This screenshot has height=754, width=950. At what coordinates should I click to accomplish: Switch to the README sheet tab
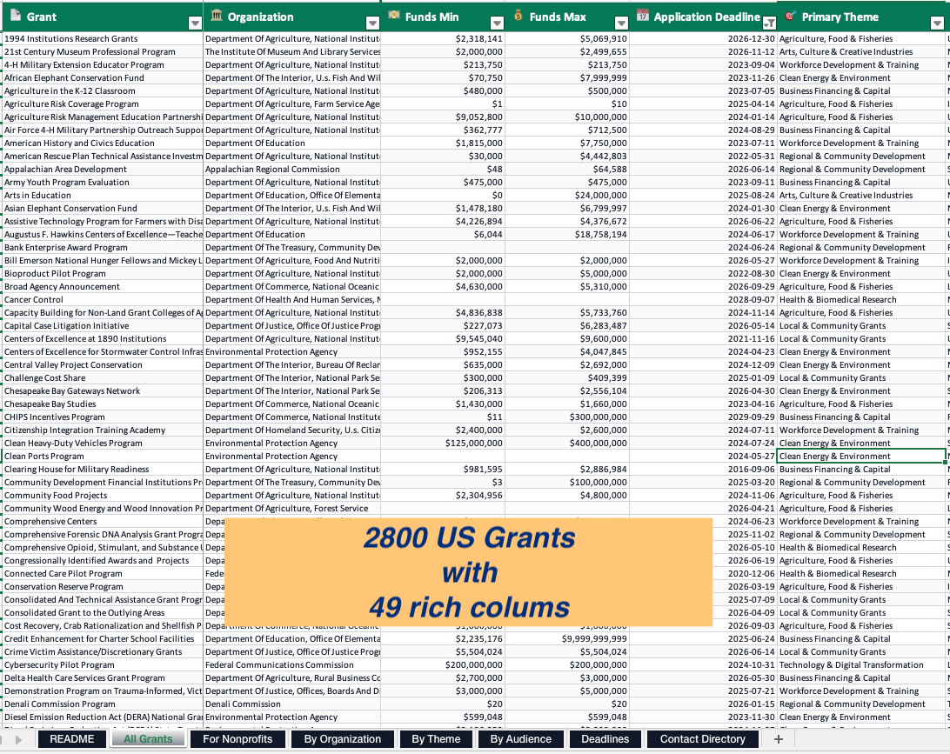[72, 739]
